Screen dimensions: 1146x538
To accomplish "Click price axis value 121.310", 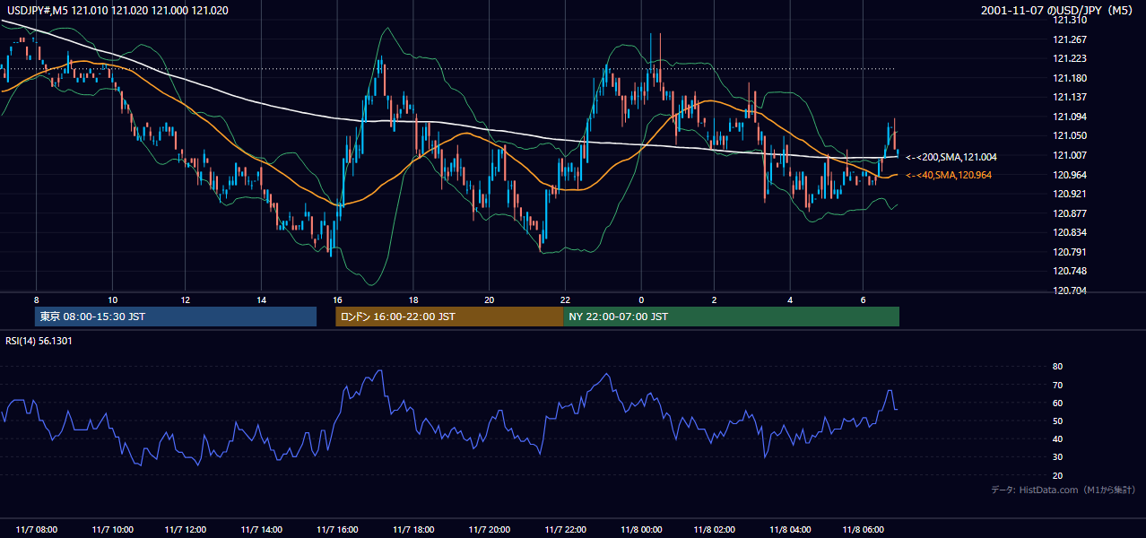I will point(1069,20).
